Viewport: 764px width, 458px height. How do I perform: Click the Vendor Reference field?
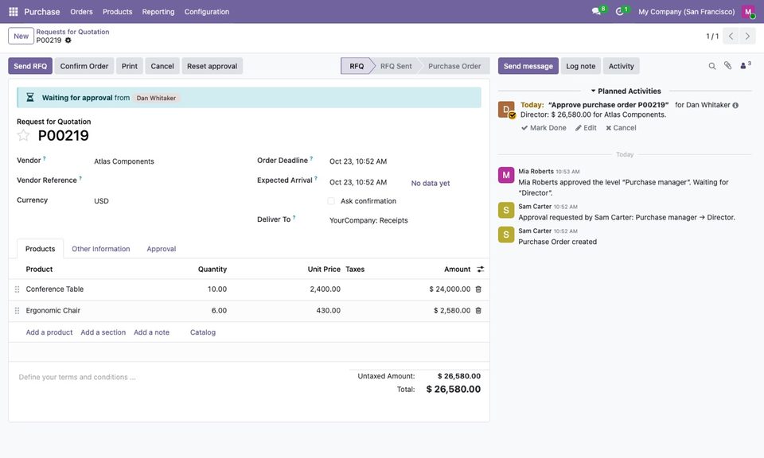click(x=170, y=181)
